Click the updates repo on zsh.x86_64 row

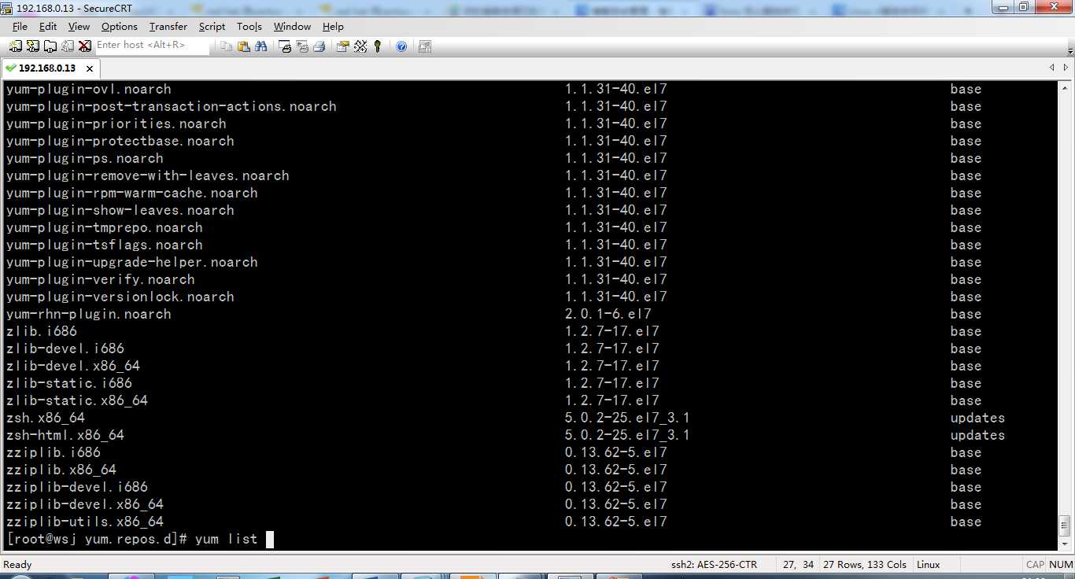[977, 418]
